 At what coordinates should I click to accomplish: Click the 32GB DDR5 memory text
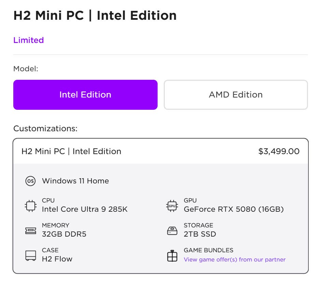click(64, 234)
